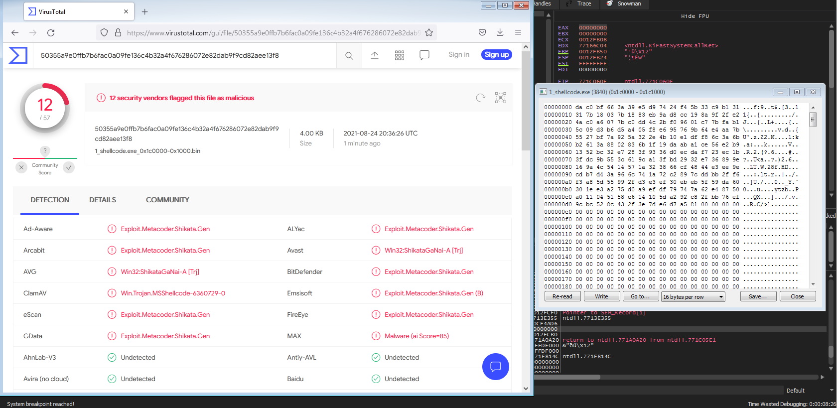Screen dimensions: 837x408
Task: Switch to the DETECTION tab
Action: 50,200
